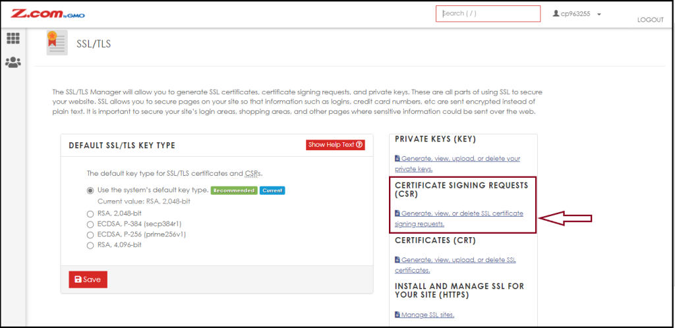Open the user manager people icon

point(13,63)
